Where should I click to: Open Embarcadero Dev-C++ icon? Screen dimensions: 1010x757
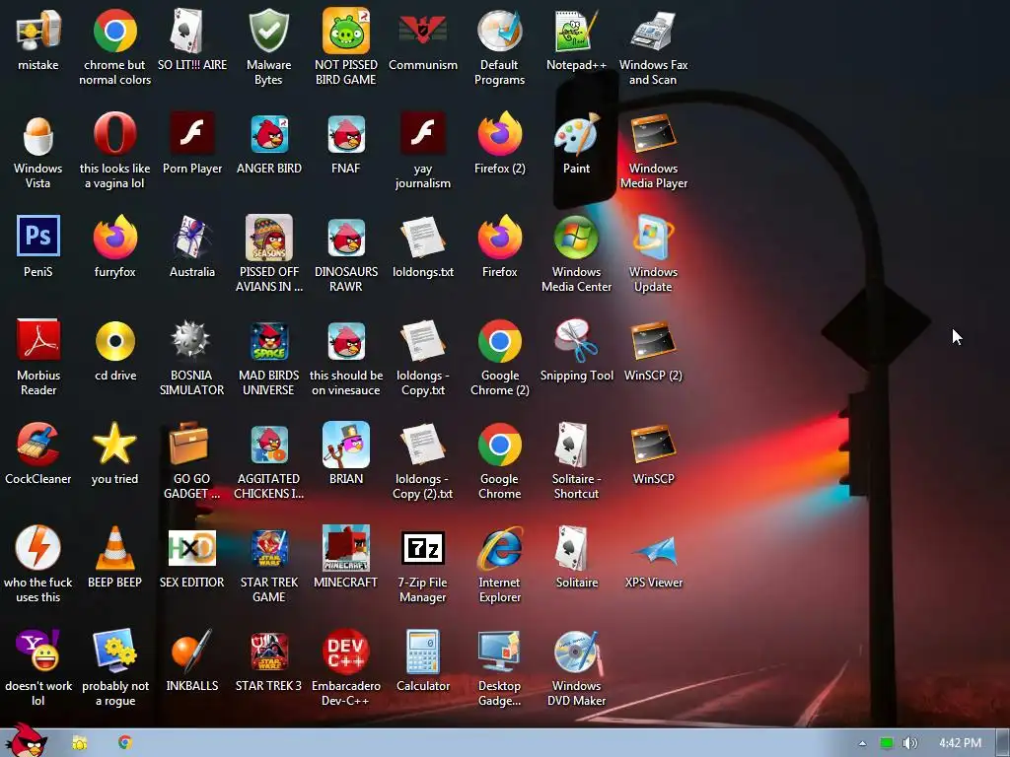click(346, 651)
